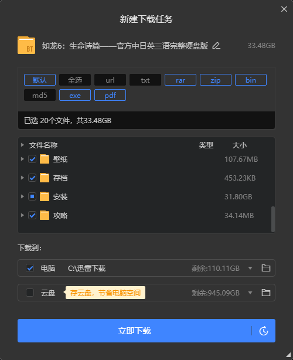Toggle the md5 file type filter
The height and width of the screenshot is (360, 293).
(x=40, y=95)
